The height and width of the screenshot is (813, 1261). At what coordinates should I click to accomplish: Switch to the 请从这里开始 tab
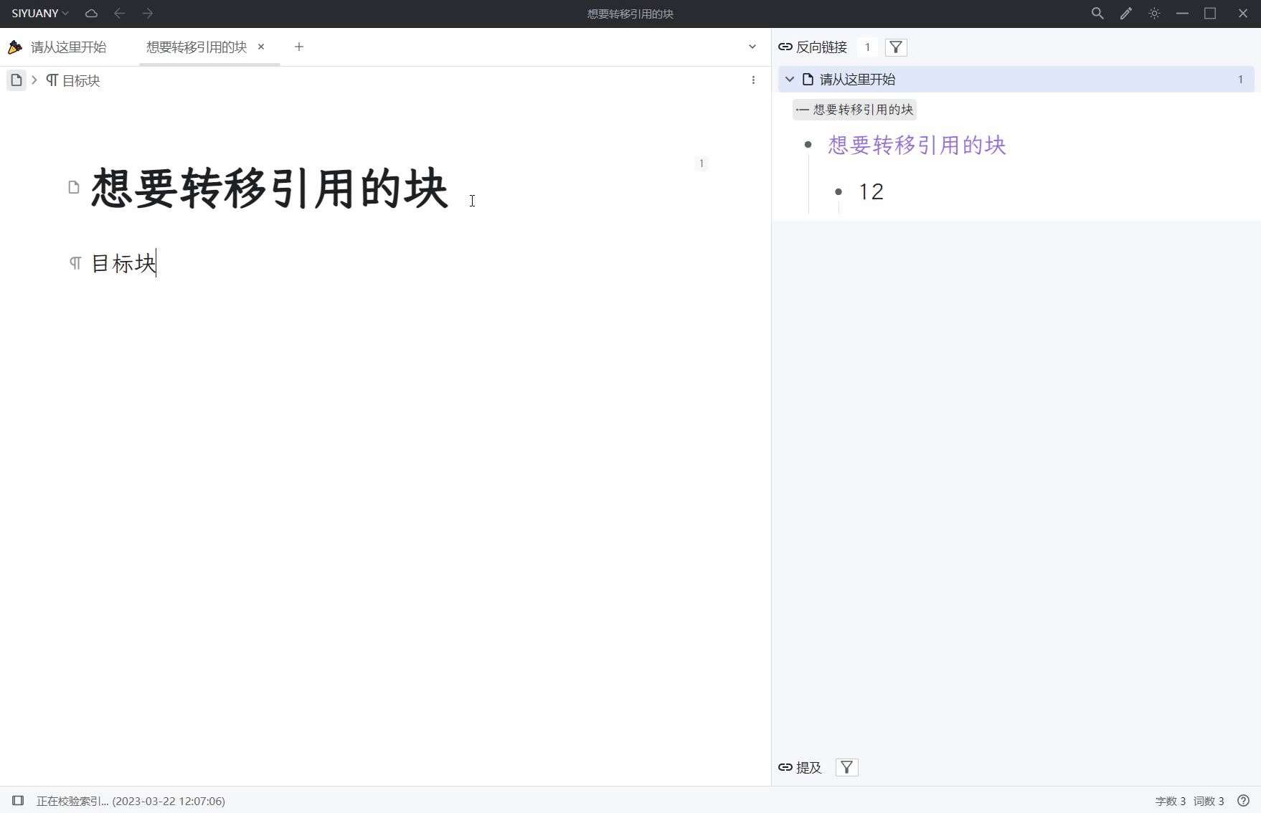click(68, 47)
